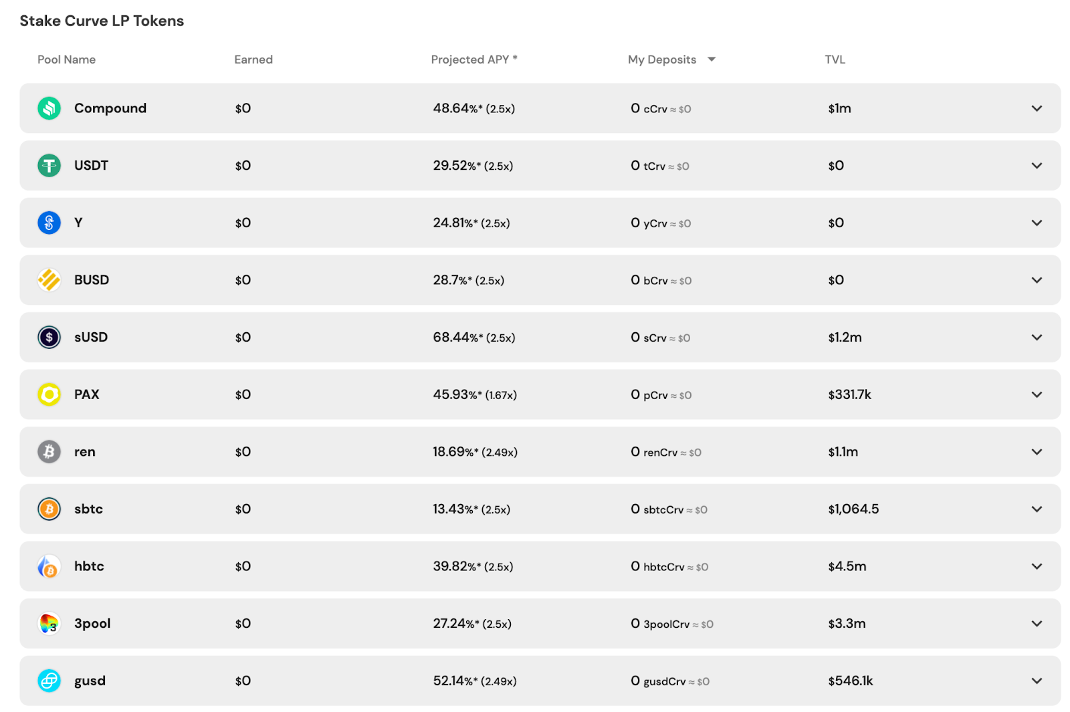Click the Earned column header
The width and height of the screenshot is (1070, 712).
pyautogui.click(x=253, y=60)
